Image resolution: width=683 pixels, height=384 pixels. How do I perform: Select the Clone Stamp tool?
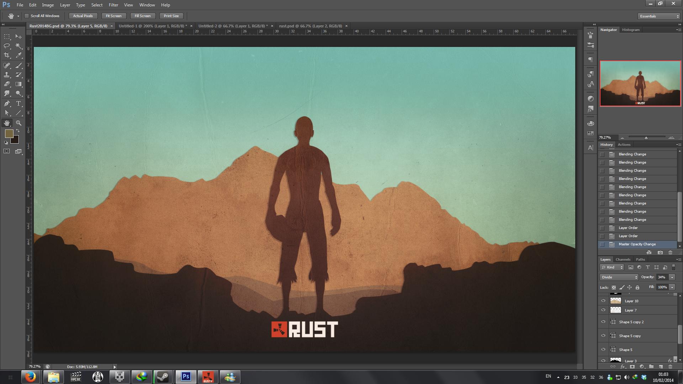click(x=7, y=75)
